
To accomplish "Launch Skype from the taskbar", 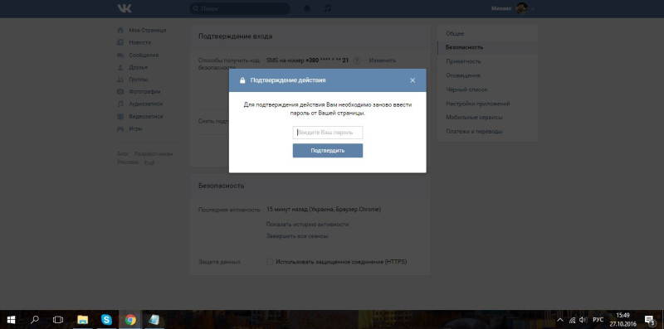I will click(106, 320).
